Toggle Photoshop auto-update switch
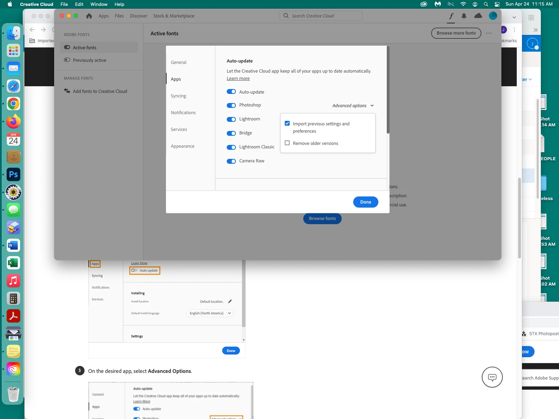 click(231, 105)
